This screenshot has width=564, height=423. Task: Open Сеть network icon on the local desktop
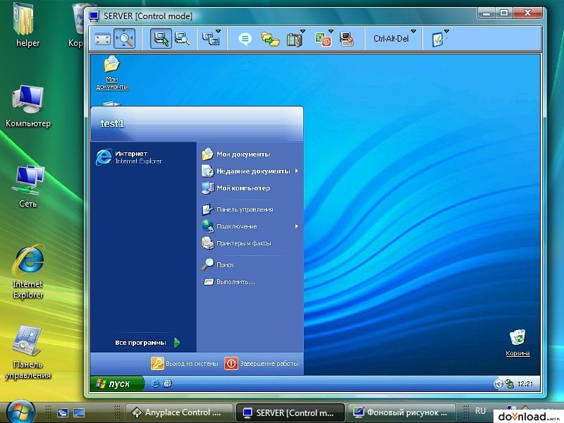(x=28, y=186)
